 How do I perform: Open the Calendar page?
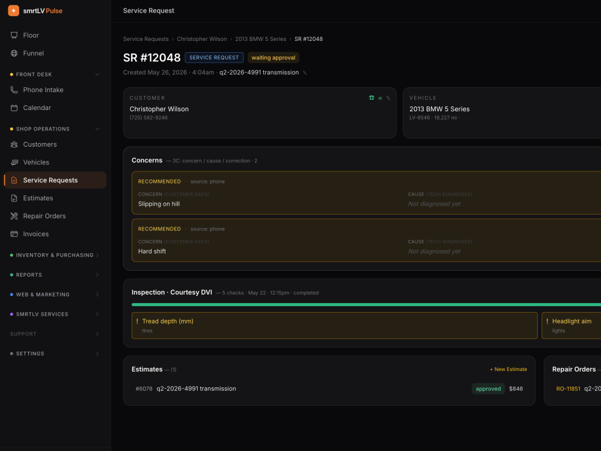click(55, 108)
